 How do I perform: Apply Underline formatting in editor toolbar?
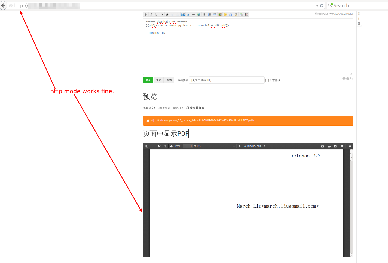pos(156,14)
